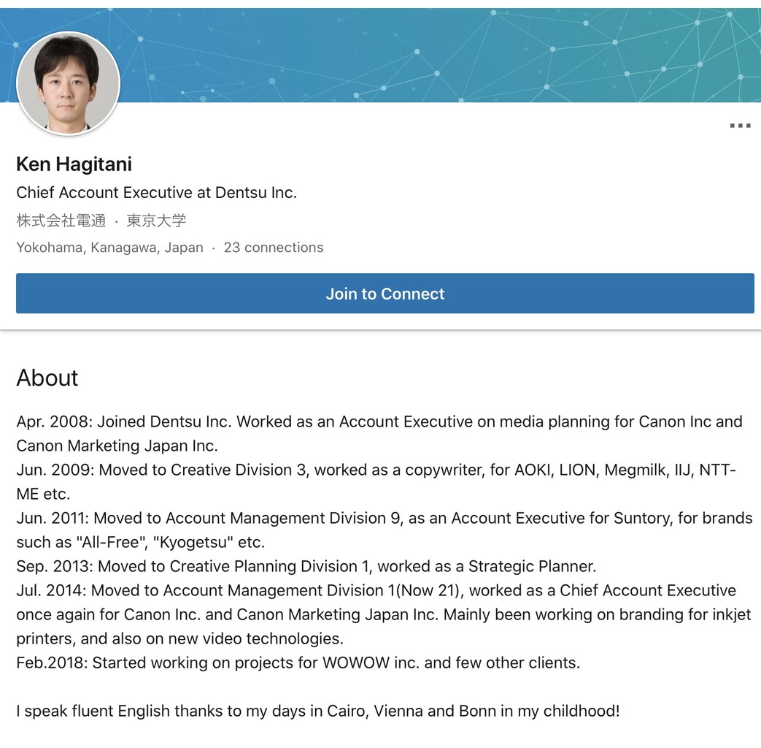This screenshot has width=761, height=748.
Task: Click the fluent English sentence
Action: pyautogui.click(x=318, y=711)
